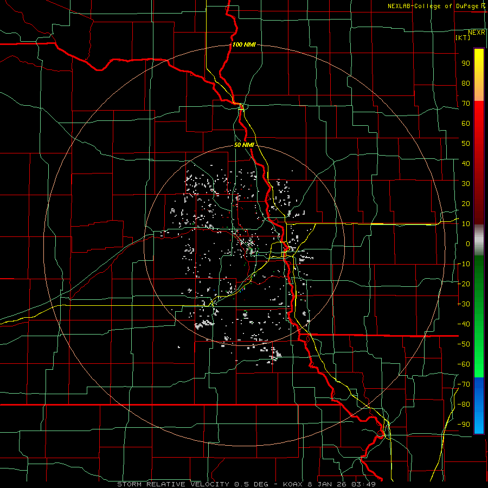The height and width of the screenshot is (488, 488).
Task: Click the 0 value on velocity scale
Action: click(468, 244)
